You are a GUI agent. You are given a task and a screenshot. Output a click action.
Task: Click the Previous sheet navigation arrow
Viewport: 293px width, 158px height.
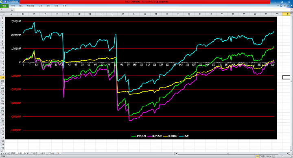click(4, 154)
